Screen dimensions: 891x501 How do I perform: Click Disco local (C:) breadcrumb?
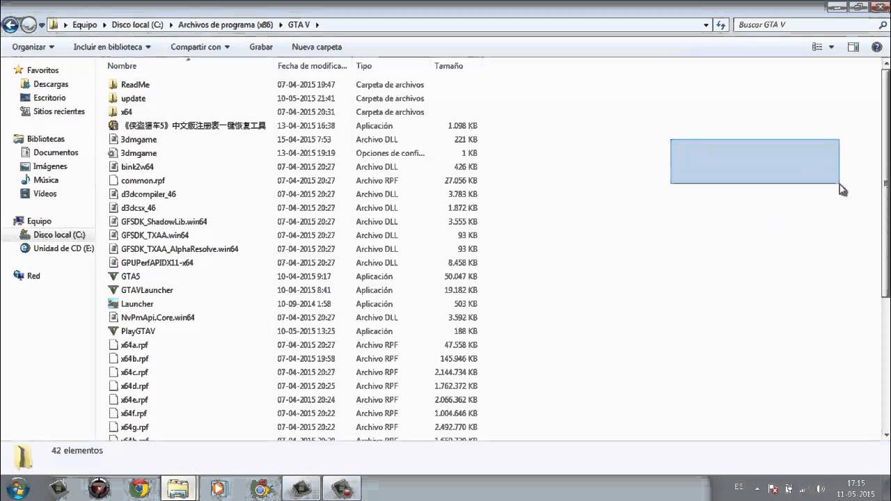(137, 24)
